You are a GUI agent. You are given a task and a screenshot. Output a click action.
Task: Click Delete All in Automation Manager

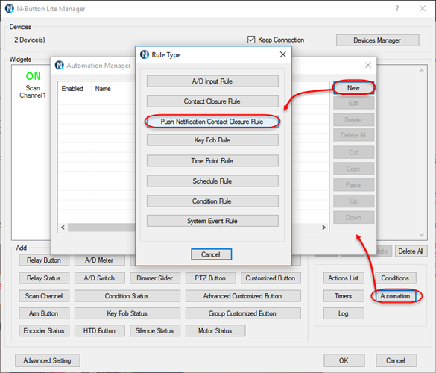click(x=353, y=135)
